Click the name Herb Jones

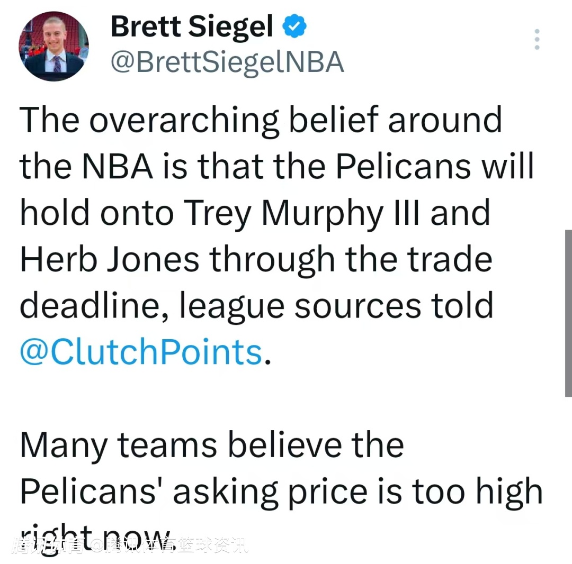pos(110,260)
